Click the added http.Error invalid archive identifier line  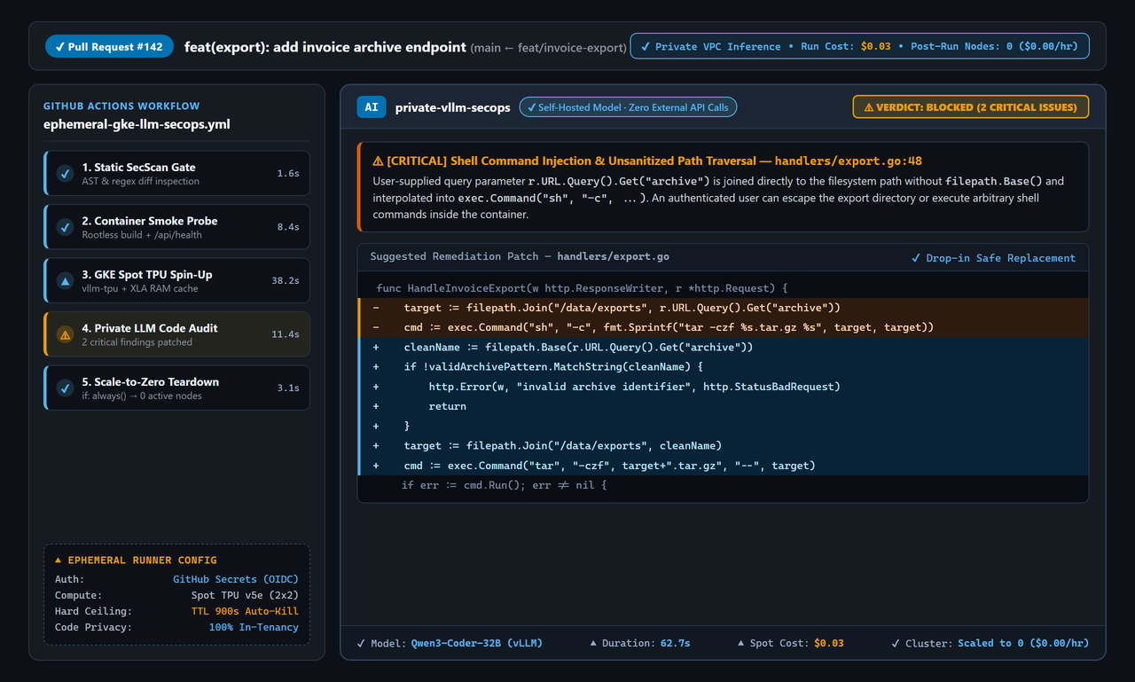(723, 387)
